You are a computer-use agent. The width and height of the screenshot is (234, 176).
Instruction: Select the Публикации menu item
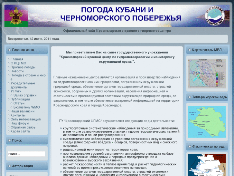[20, 99]
